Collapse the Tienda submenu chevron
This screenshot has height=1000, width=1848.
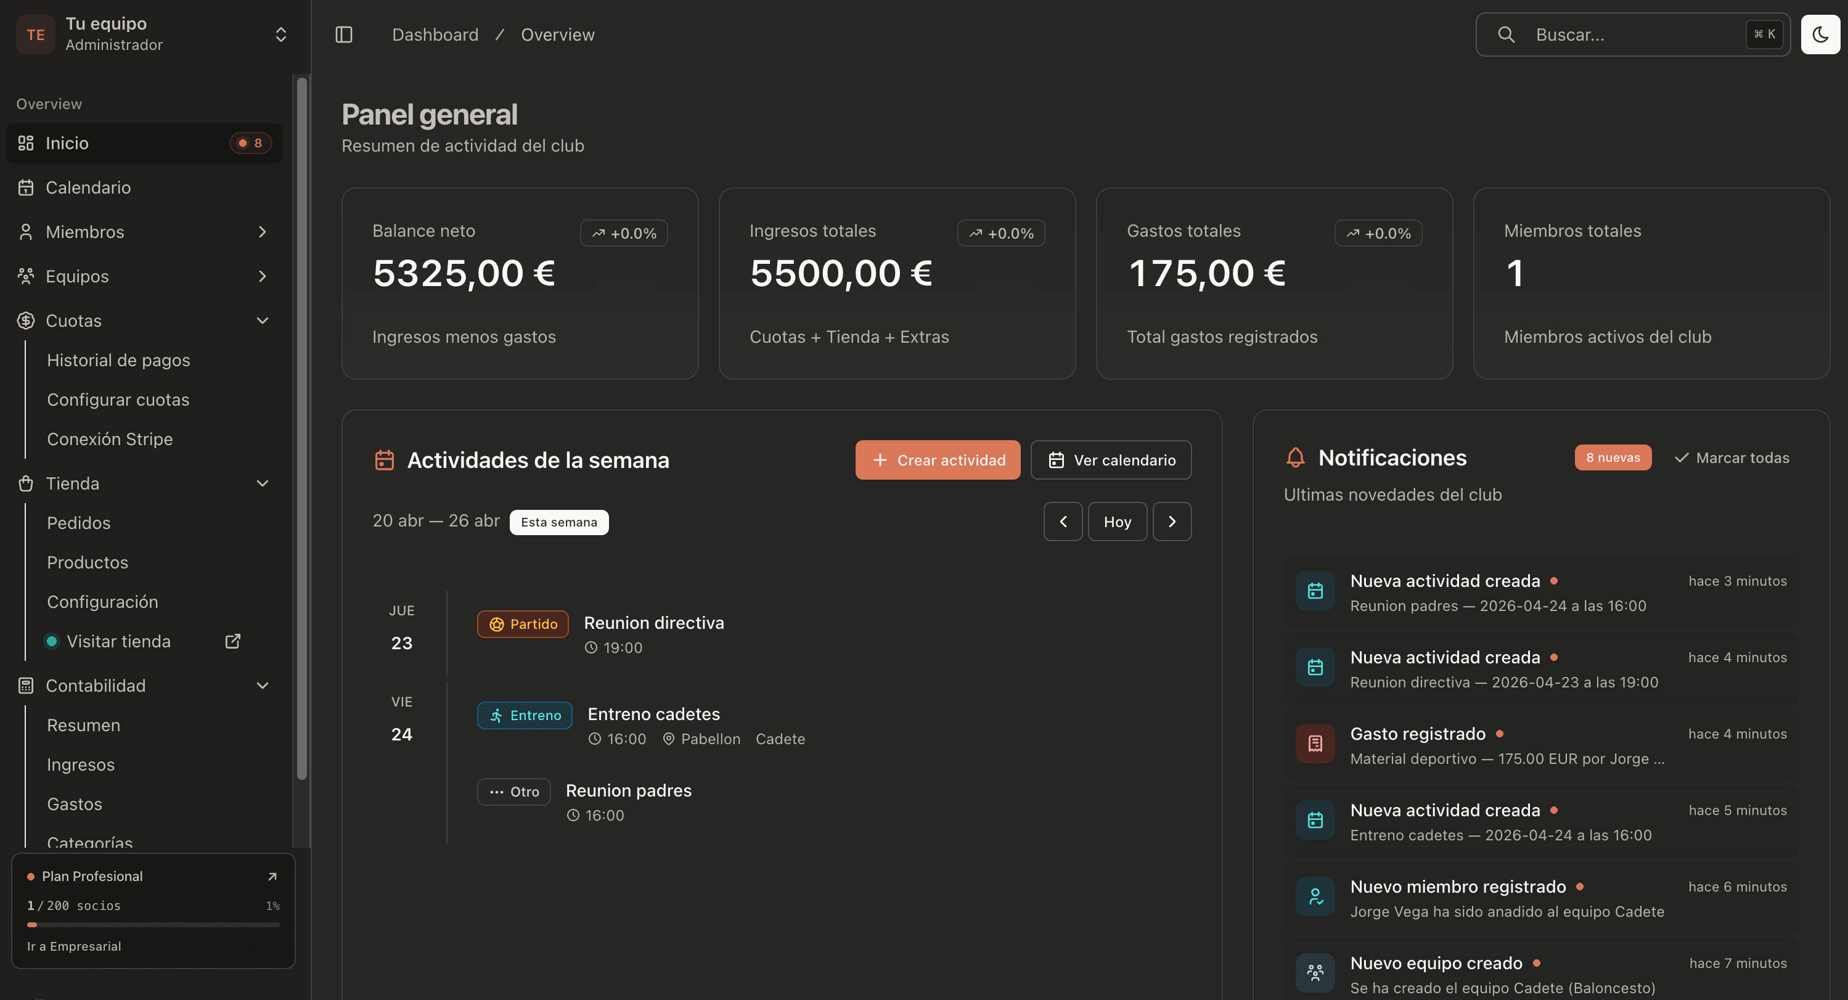pyautogui.click(x=262, y=483)
